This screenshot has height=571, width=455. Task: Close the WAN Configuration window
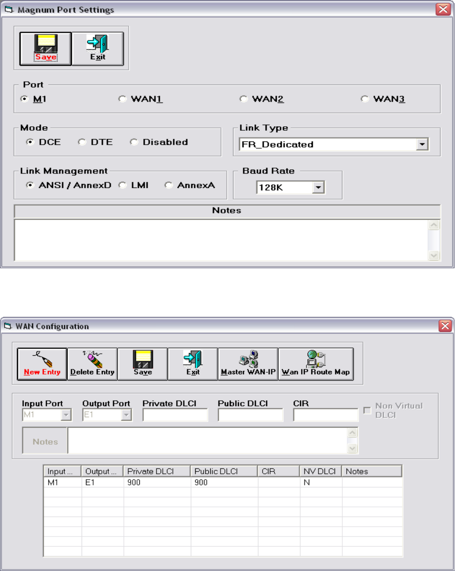pos(445,326)
